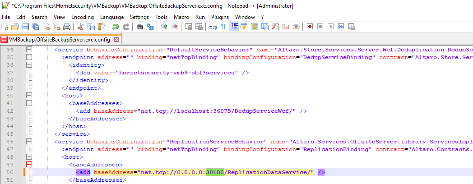Click the highlighted port number 38100
The image size is (473, 184).
click(x=214, y=172)
